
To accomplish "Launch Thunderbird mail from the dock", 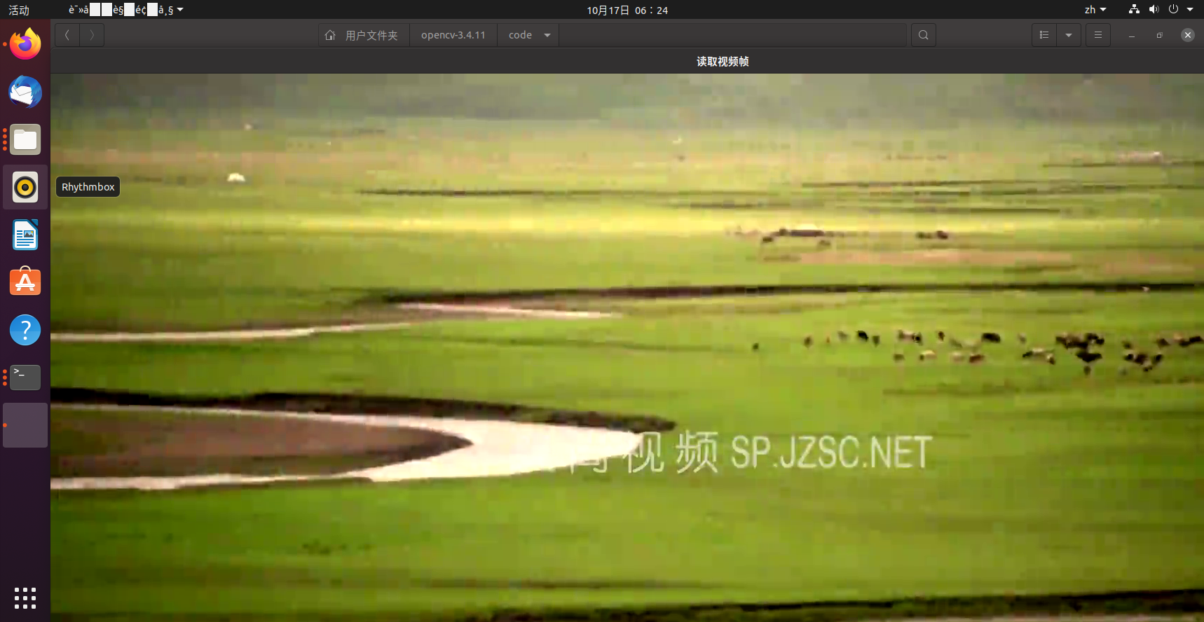I will [x=25, y=92].
